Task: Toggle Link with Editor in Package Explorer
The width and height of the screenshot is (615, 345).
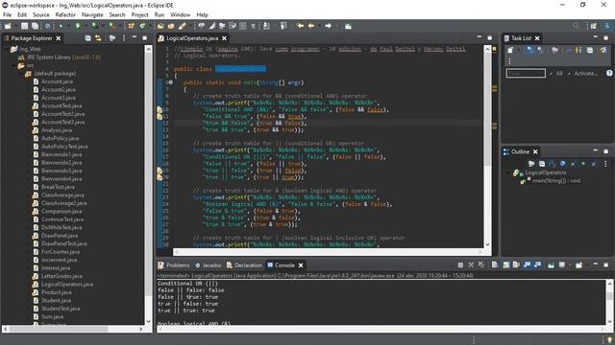Action: [x=98, y=38]
